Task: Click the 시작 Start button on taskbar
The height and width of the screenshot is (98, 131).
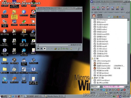Action: pyautogui.click(x=4, y=96)
